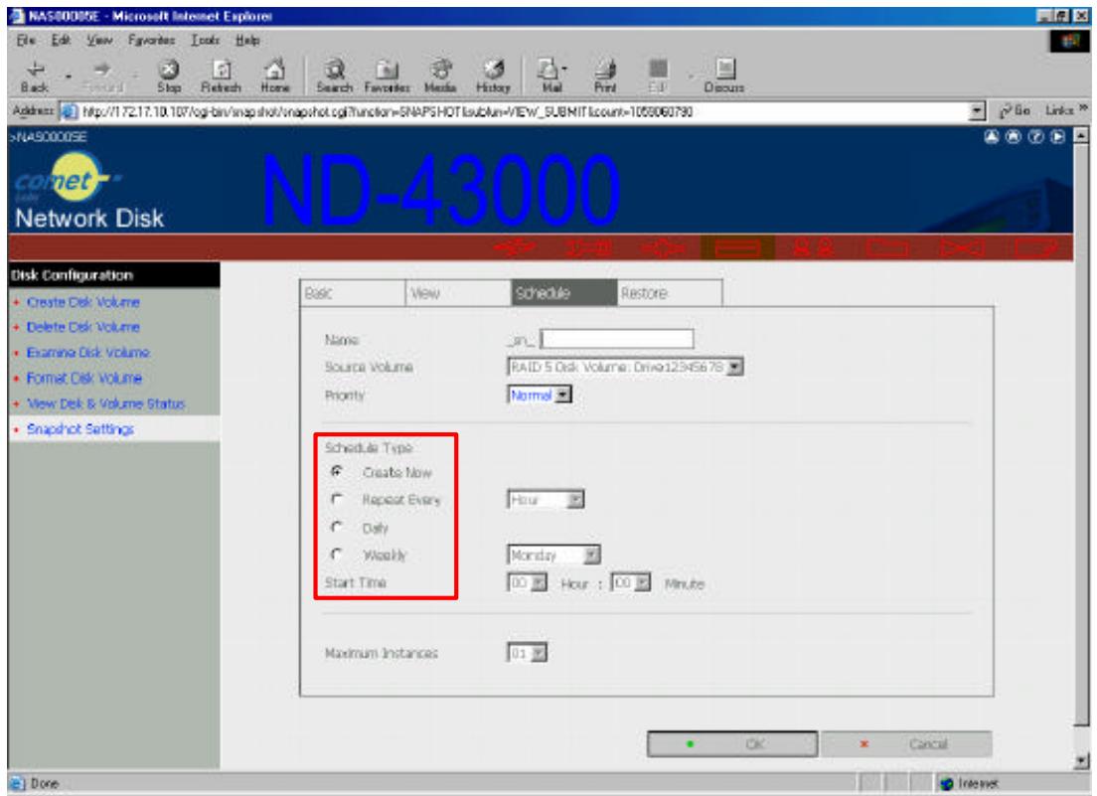The height and width of the screenshot is (796, 1097).
Task: Open the Start Time minute dropdown
Action: (x=630, y=582)
